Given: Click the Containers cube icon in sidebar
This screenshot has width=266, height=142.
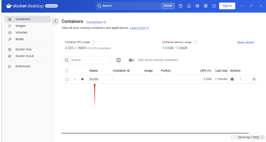Looking at the screenshot, I should pos(10,19).
